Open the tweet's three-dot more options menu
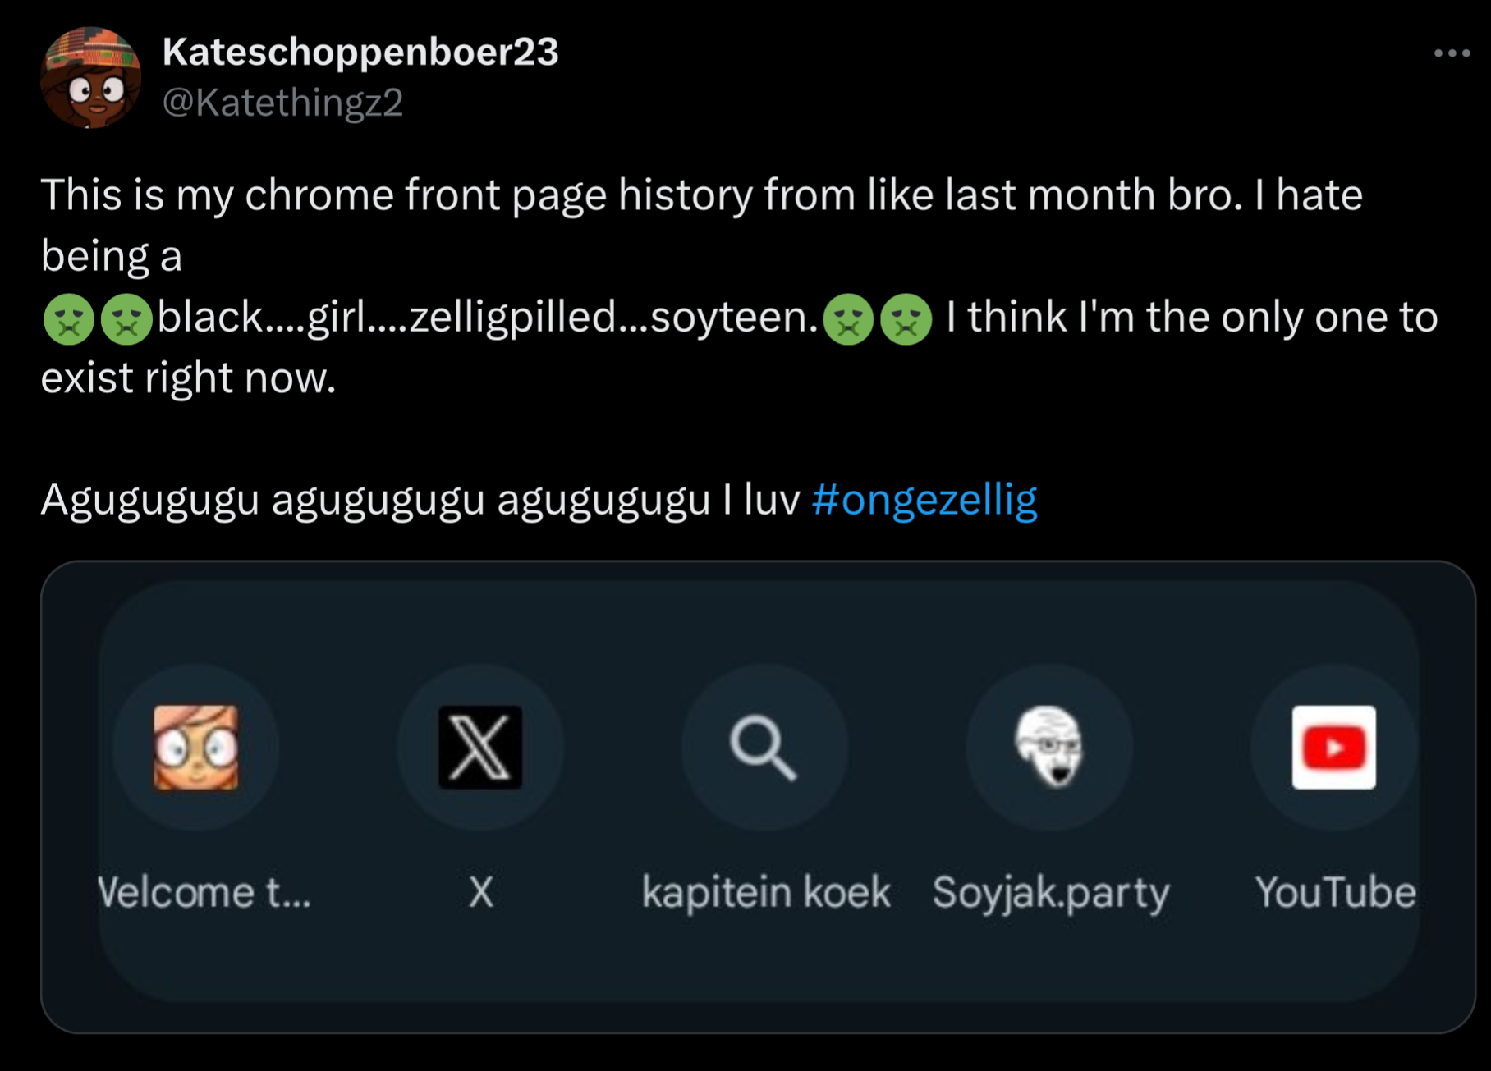 tap(1452, 53)
